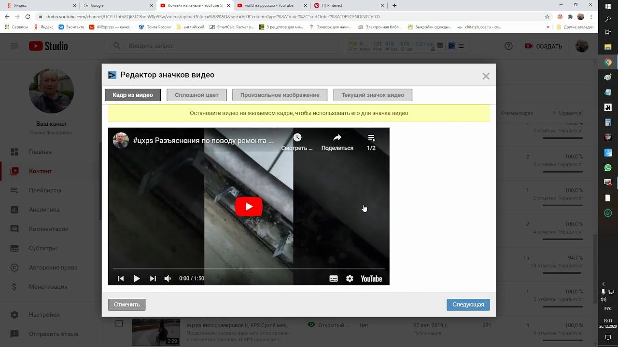Close the thumbnail editor dialog
618x347 pixels.
coord(486,76)
